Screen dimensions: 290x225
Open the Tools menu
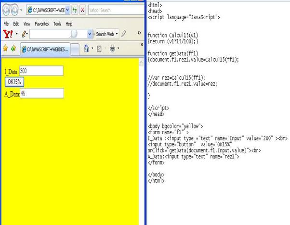(x=57, y=24)
